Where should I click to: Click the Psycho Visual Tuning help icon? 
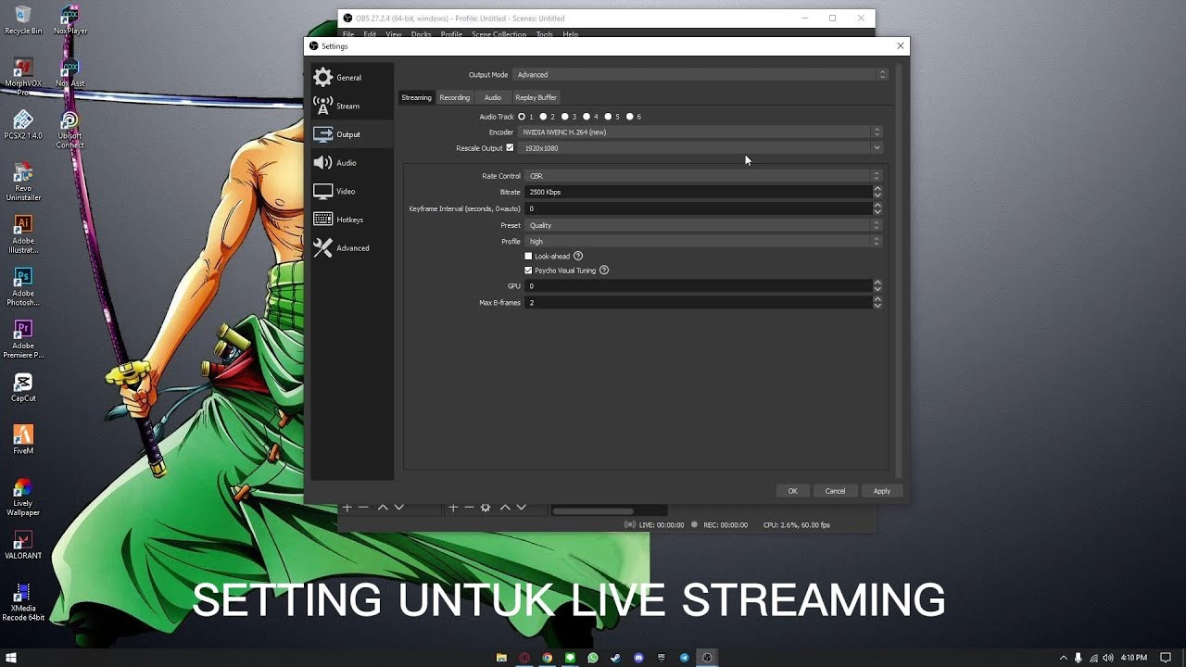click(604, 271)
